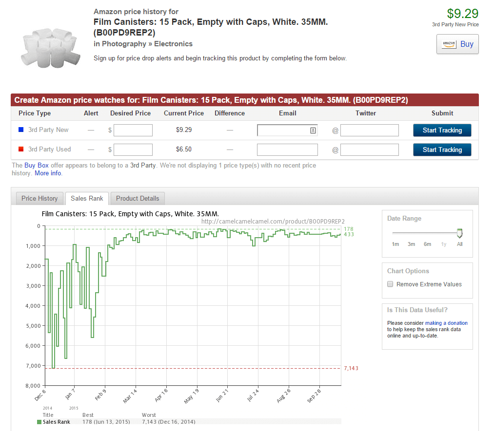494x431 pixels.
Task: Click the 7,143 worst rank label
Action: [x=351, y=368]
